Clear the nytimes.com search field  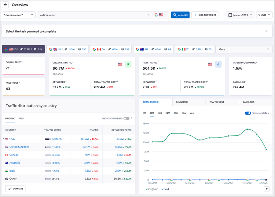[148, 15]
